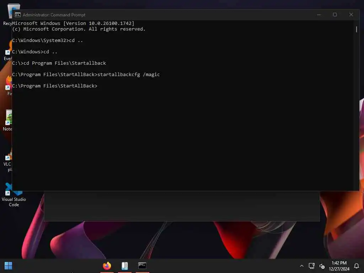This screenshot has width=364, height=273.
Task: Click the 'C:\Windows\System32>cd ..' line
Action: tap(47, 41)
